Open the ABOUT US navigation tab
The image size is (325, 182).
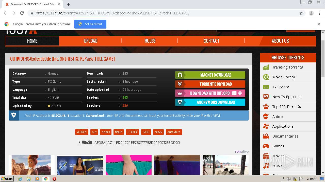280,41
